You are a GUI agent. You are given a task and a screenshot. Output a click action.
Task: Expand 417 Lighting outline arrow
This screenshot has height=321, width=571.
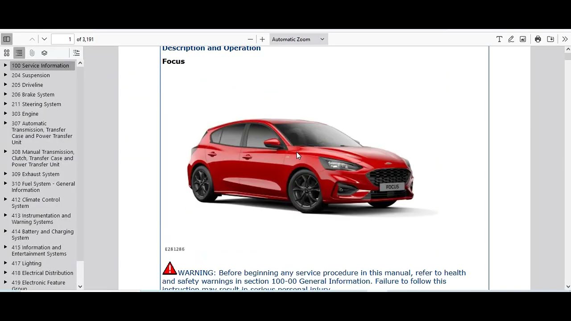(5, 263)
